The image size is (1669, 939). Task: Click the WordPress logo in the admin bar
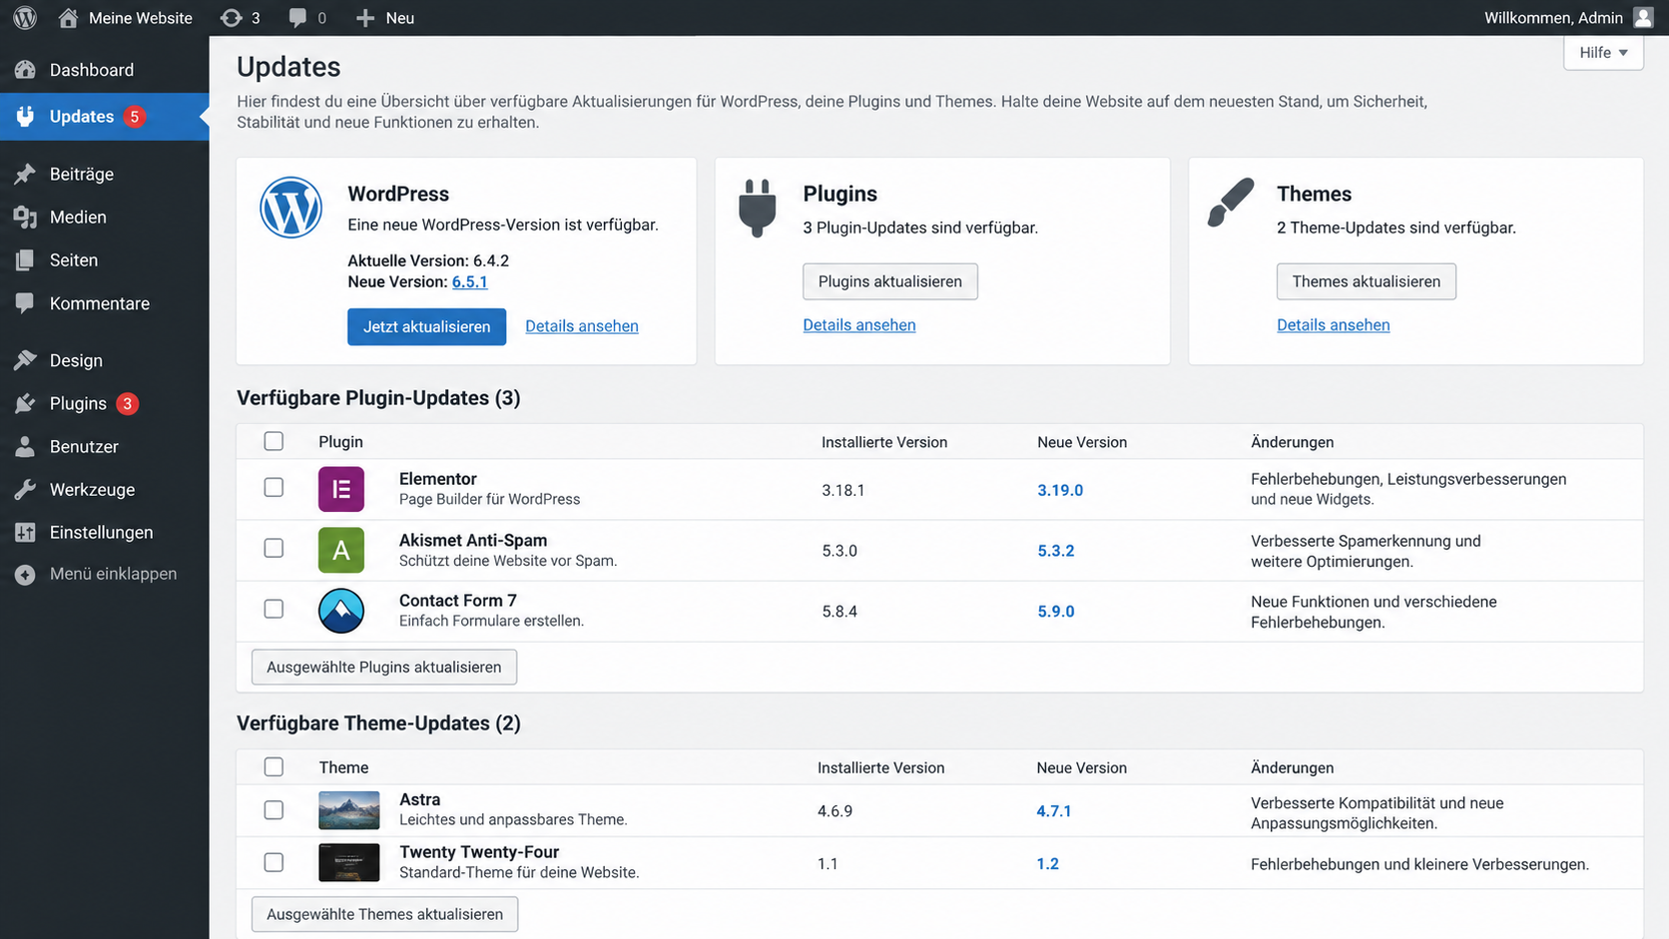25,18
